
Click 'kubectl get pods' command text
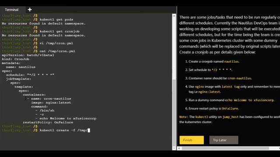56,19
